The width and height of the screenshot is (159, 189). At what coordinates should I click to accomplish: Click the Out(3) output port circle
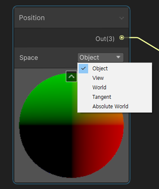coord(122,38)
